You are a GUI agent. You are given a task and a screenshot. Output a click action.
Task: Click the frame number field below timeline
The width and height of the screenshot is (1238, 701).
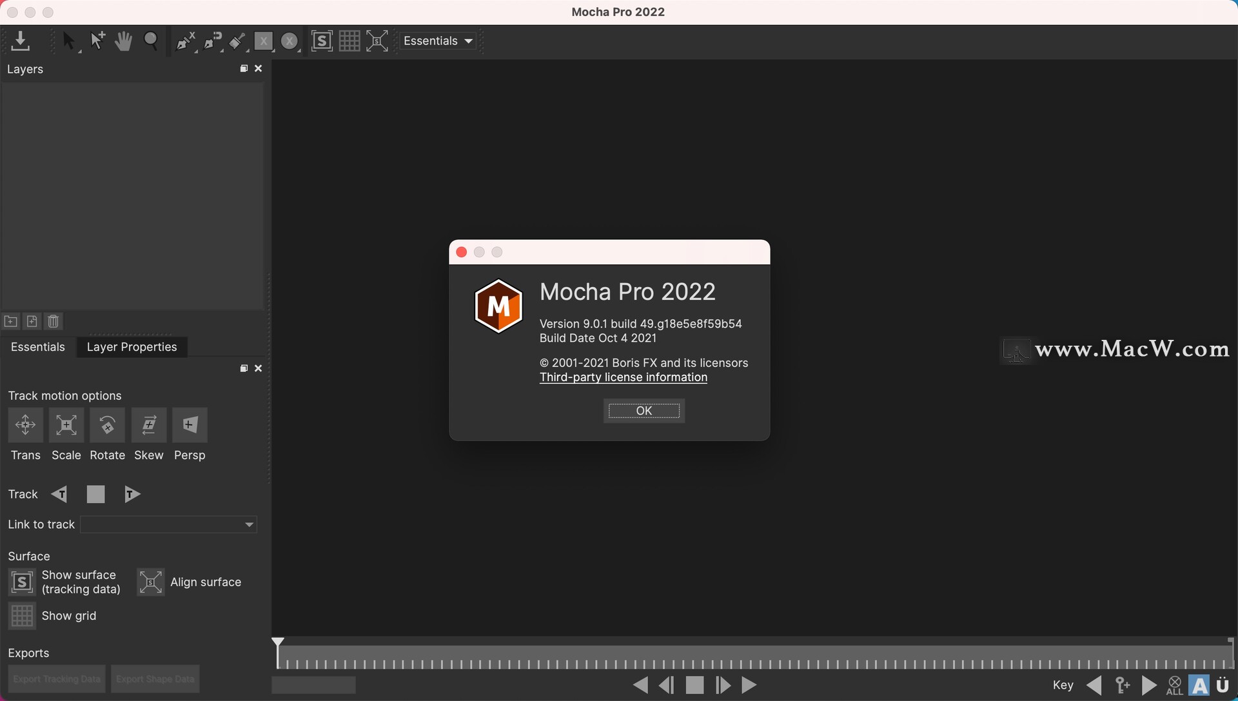coord(313,685)
